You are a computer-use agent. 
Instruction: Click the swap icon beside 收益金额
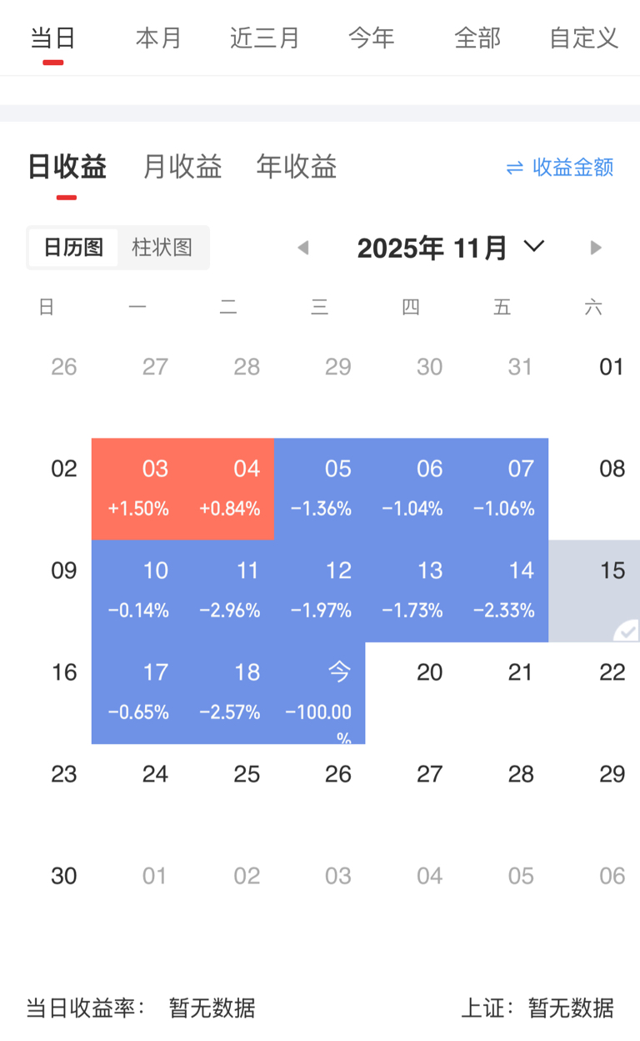click(515, 168)
